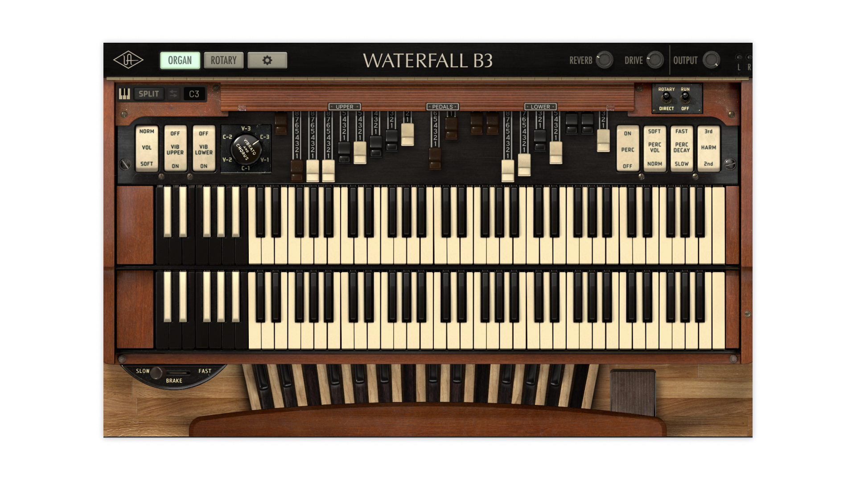Click the Reverb knob
Viewport: 856px width, 481px height.
pos(605,60)
